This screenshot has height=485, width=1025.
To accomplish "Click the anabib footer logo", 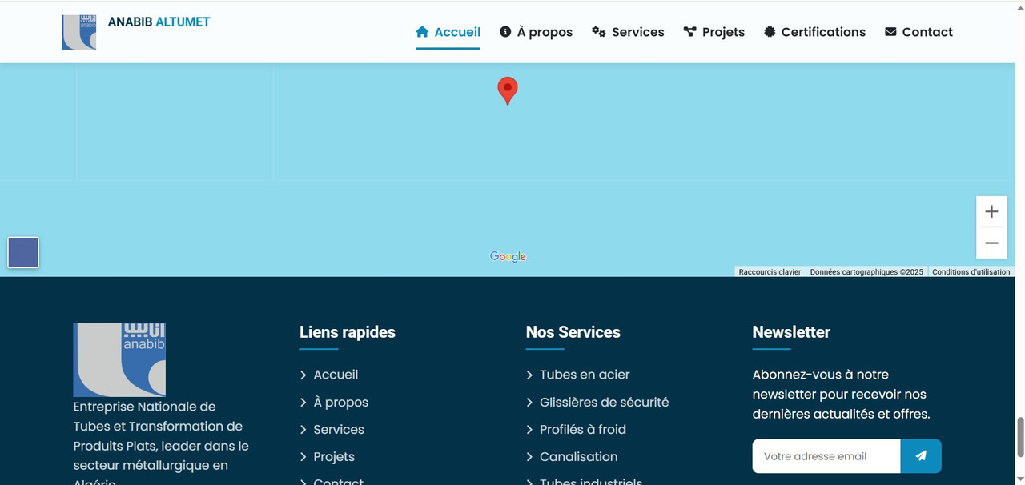I will pyautogui.click(x=119, y=359).
